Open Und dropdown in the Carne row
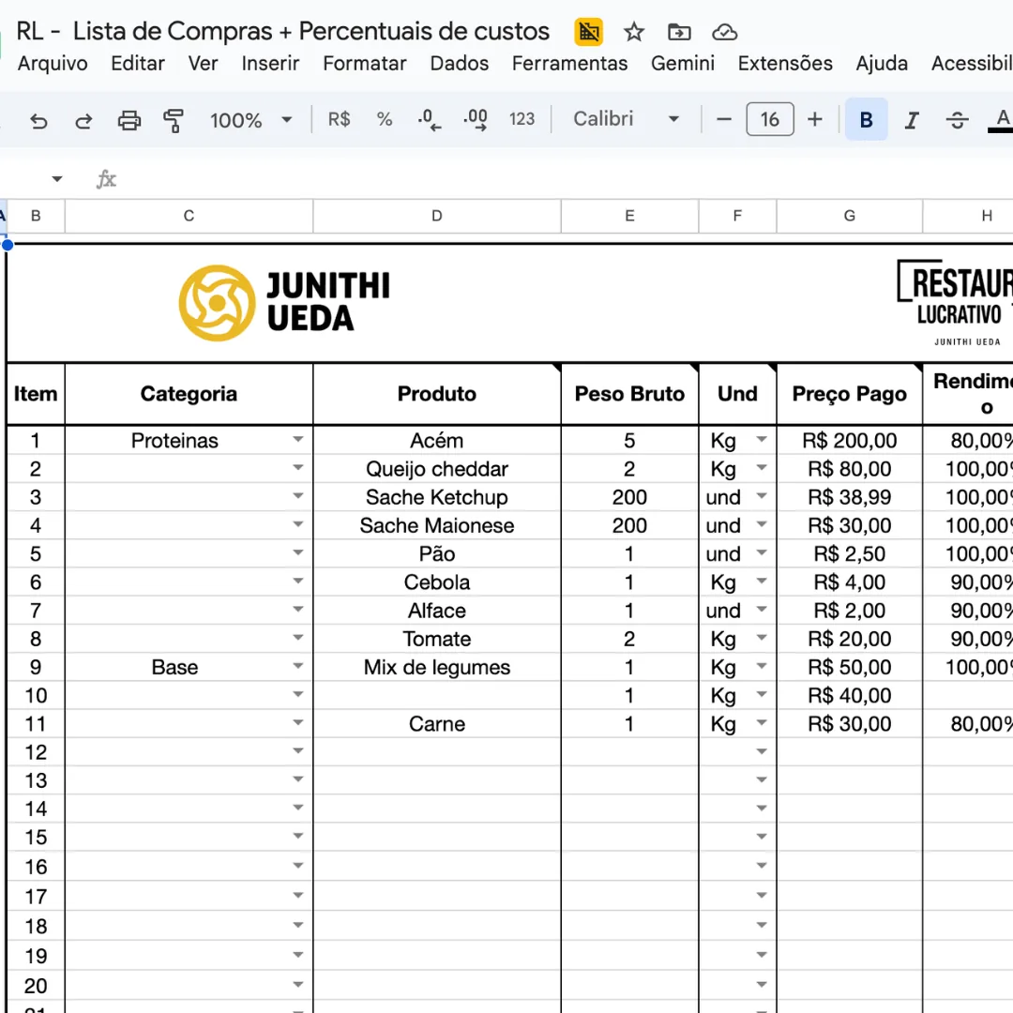The height and width of the screenshot is (1013, 1013). point(762,722)
